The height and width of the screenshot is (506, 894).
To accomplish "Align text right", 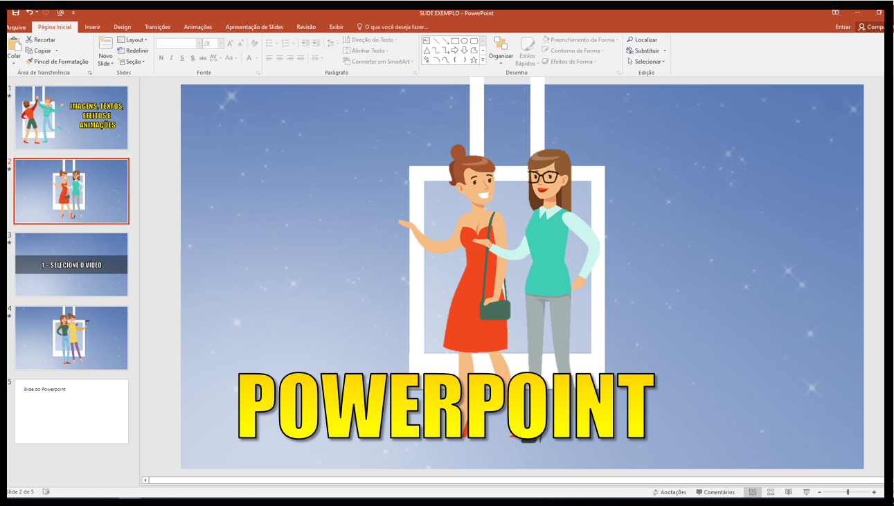I will (x=290, y=58).
